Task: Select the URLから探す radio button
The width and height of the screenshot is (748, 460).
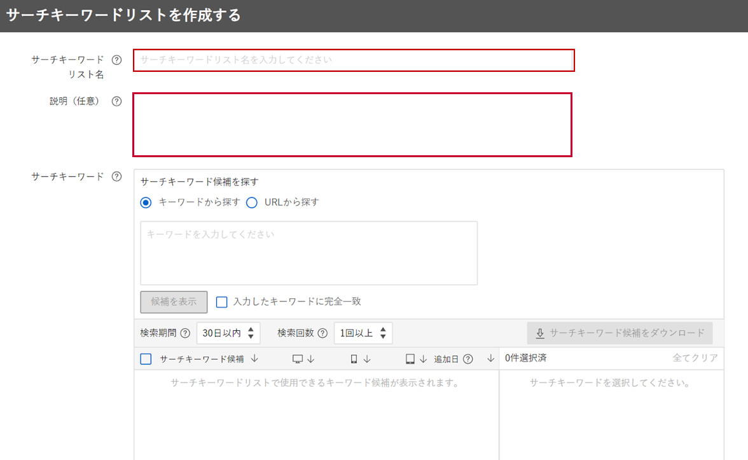Action: click(x=252, y=202)
